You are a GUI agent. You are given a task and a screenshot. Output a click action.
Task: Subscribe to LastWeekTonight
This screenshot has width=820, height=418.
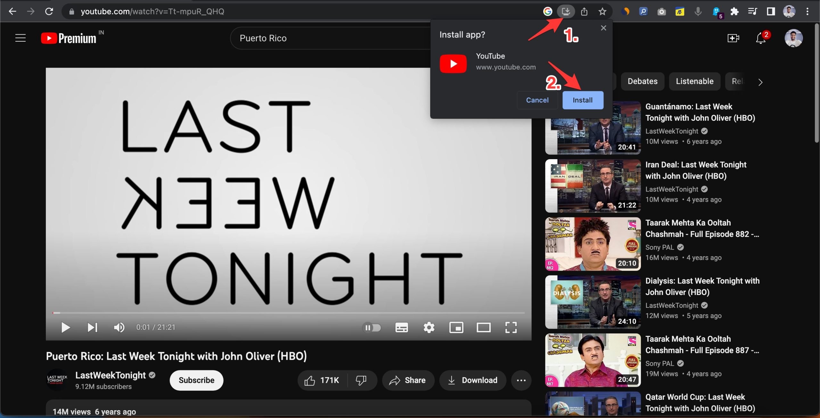(x=196, y=380)
